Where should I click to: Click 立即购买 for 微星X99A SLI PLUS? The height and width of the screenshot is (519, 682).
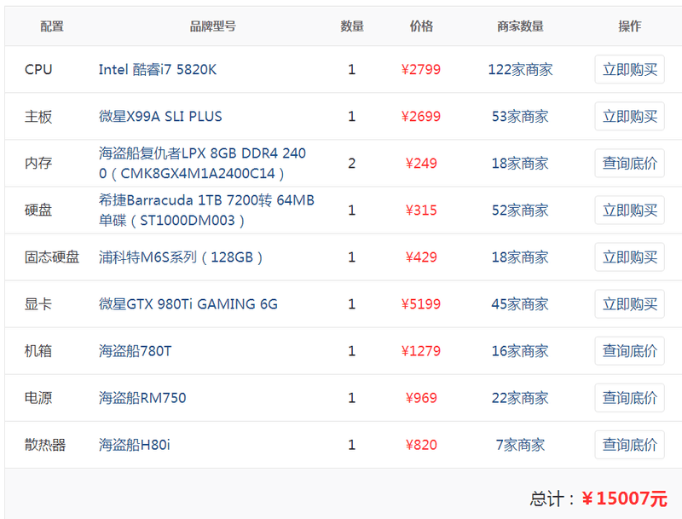[x=629, y=117]
